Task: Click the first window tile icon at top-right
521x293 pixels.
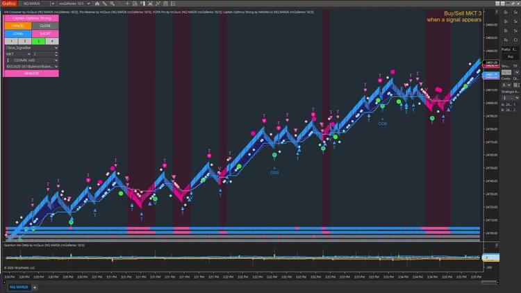Action: [497, 3]
